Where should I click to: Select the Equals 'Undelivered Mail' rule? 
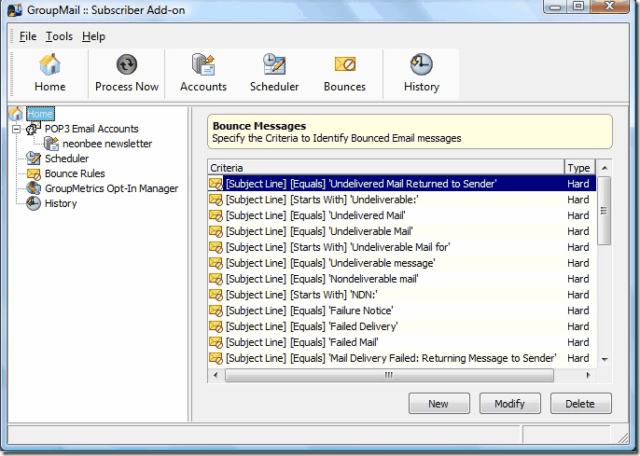click(x=401, y=215)
